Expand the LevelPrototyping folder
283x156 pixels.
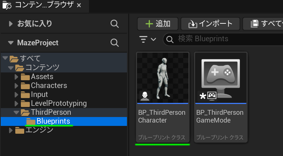[x=16, y=104]
